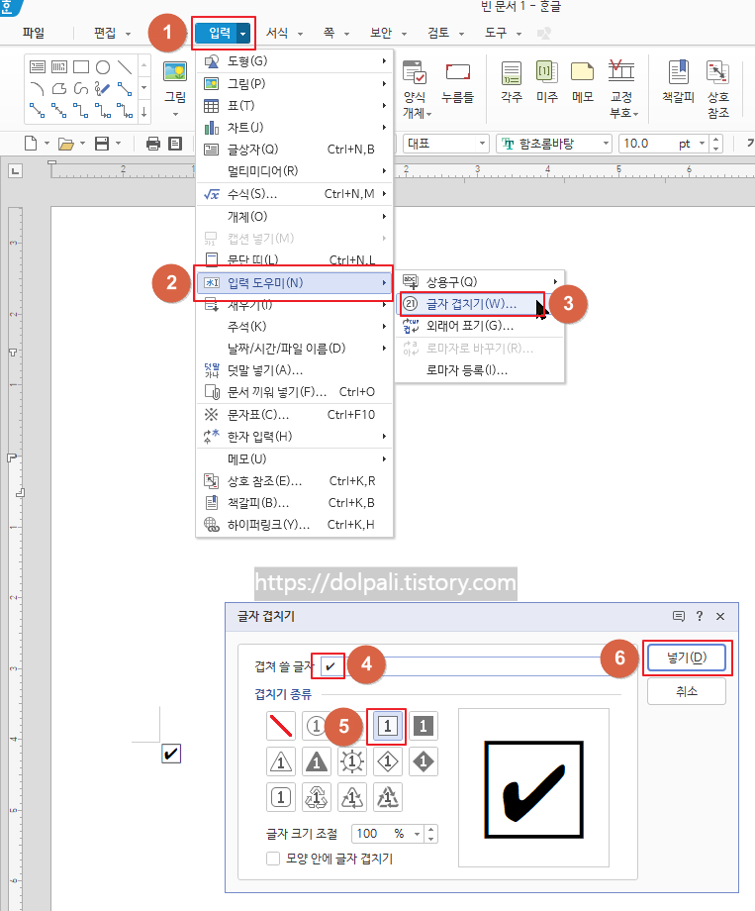
Task: Open the 함초롬바탕 font dropdown
Action: click(x=606, y=144)
